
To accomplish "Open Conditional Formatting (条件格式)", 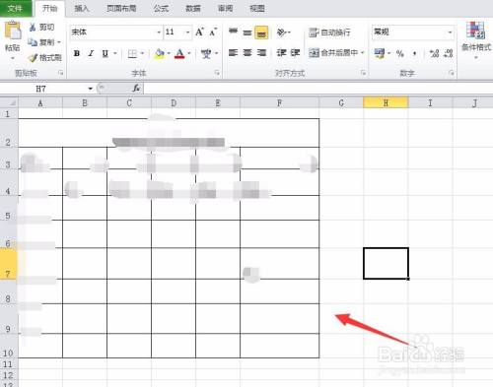I will coord(476,40).
